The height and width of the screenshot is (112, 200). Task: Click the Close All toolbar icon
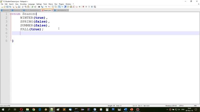16,7
